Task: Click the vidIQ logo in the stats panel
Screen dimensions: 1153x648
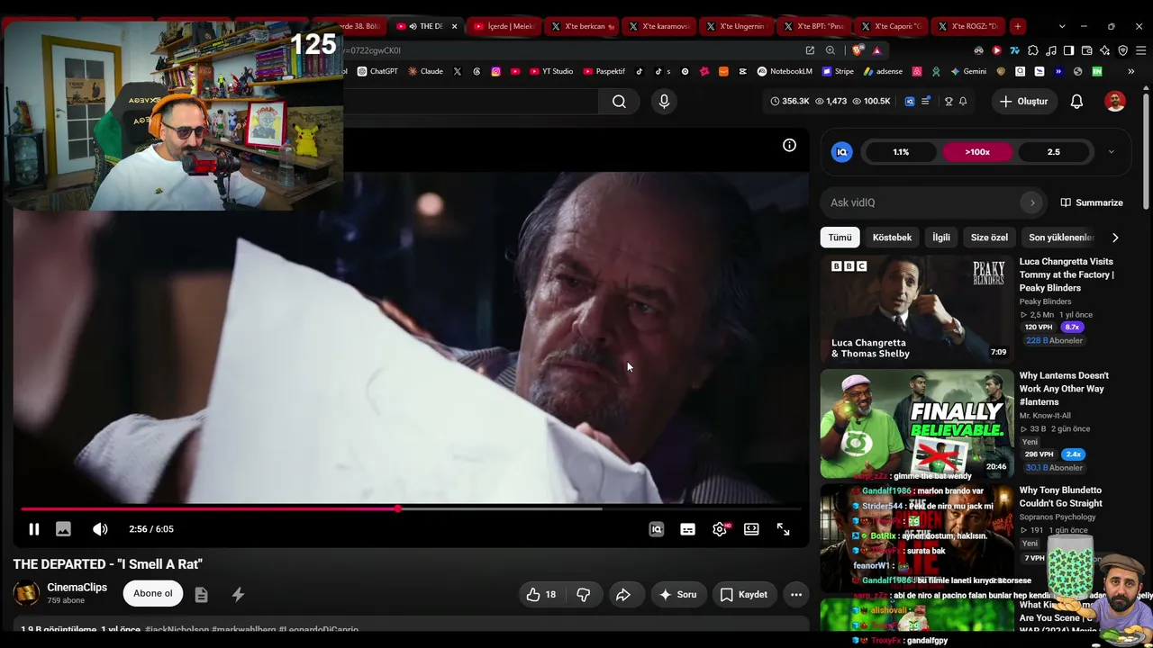Action: 842,152
